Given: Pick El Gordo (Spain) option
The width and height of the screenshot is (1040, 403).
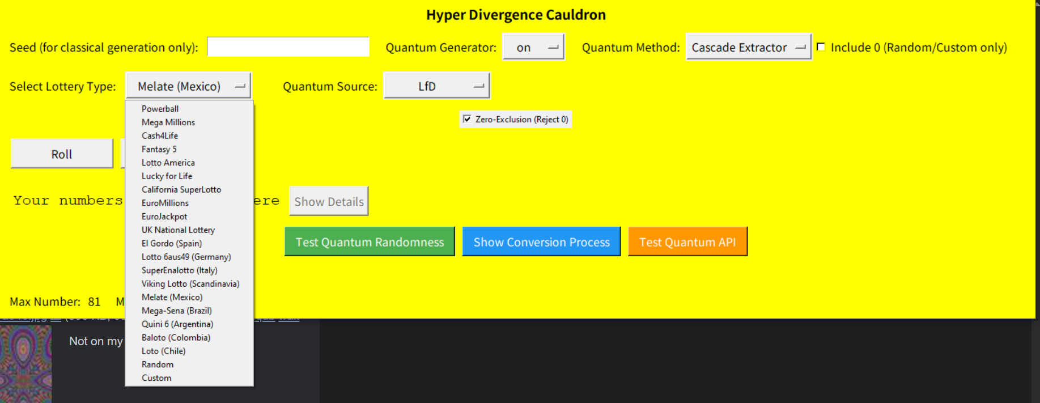Looking at the screenshot, I should point(189,244).
